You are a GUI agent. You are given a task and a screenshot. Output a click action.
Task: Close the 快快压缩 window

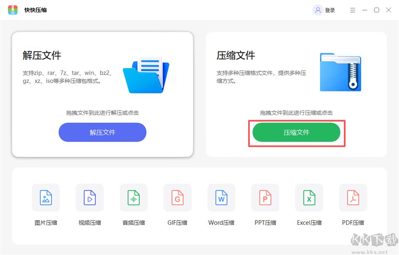(x=389, y=10)
